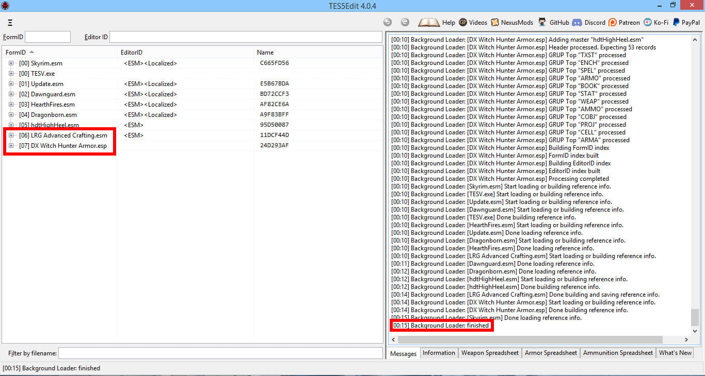Image resolution: width=705 pixels, height=376 pixels.
Task: Click the messages horizontal scroll right arrow
Action: tap(686, 340)
